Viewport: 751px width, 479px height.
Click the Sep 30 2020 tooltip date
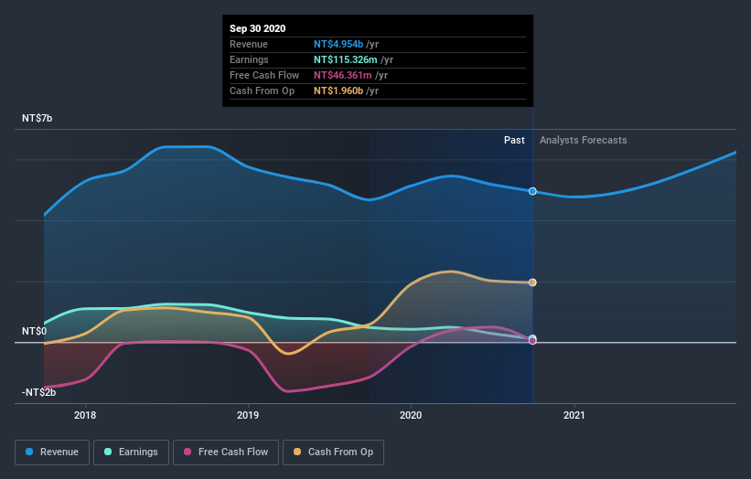tap(258, 28)
